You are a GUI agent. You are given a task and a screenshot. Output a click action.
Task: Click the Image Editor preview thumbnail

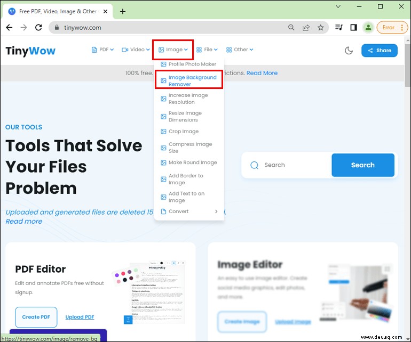pos(357,292)
